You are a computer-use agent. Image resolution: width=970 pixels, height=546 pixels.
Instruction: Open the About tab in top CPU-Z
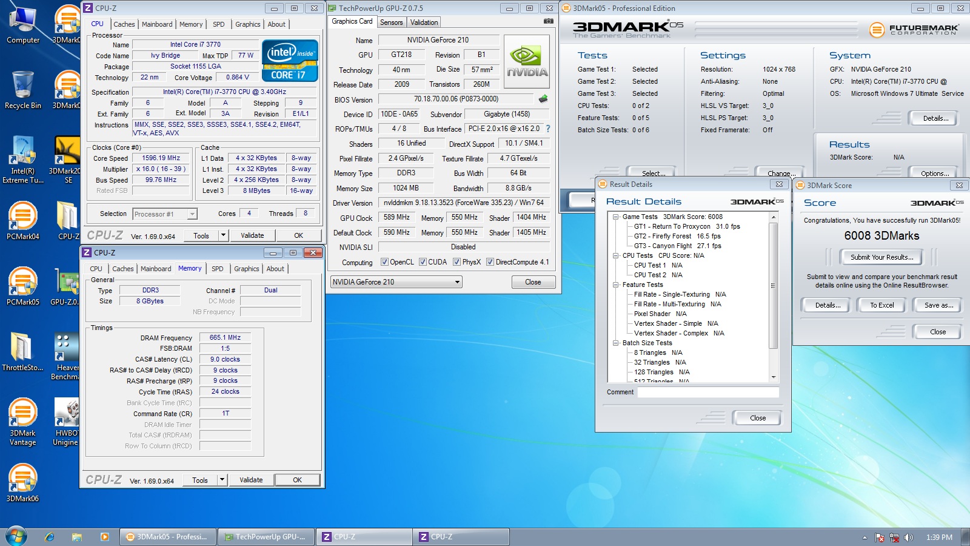(276, 24)
